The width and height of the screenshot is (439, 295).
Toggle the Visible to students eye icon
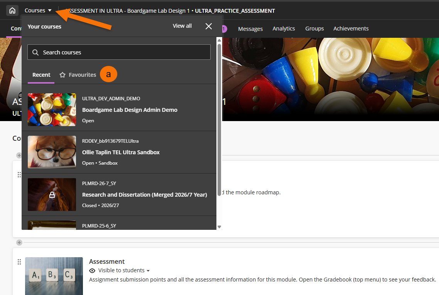92,271
